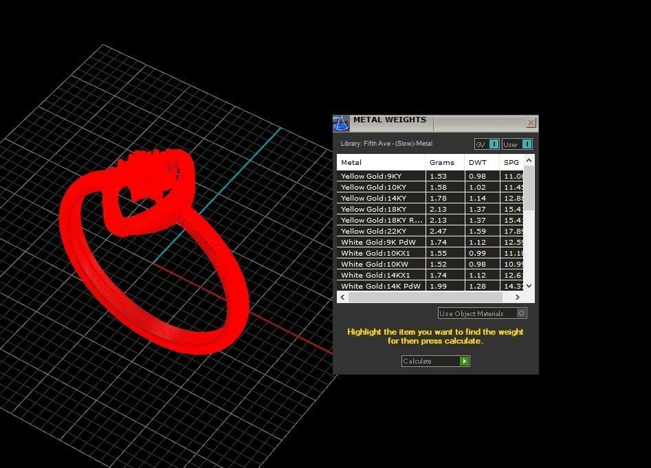Select the Yellow Gold:22KY row
The image size is (651, 468).
pyautogui.click(x=430, y=231)
